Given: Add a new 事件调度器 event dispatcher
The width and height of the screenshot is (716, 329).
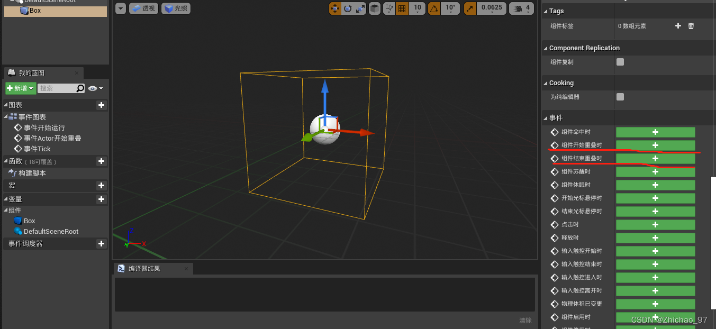Looking at the screenshot, I should 101,244.
